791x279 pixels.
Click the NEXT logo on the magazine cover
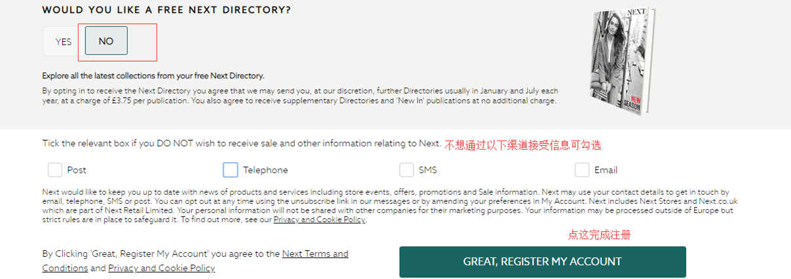636,12
